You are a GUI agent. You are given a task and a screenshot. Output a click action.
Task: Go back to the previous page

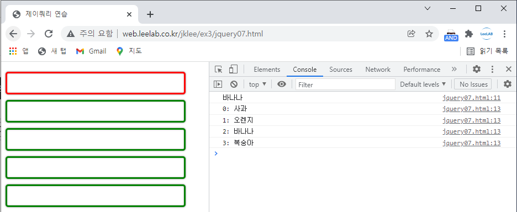[x=13, y=34]
